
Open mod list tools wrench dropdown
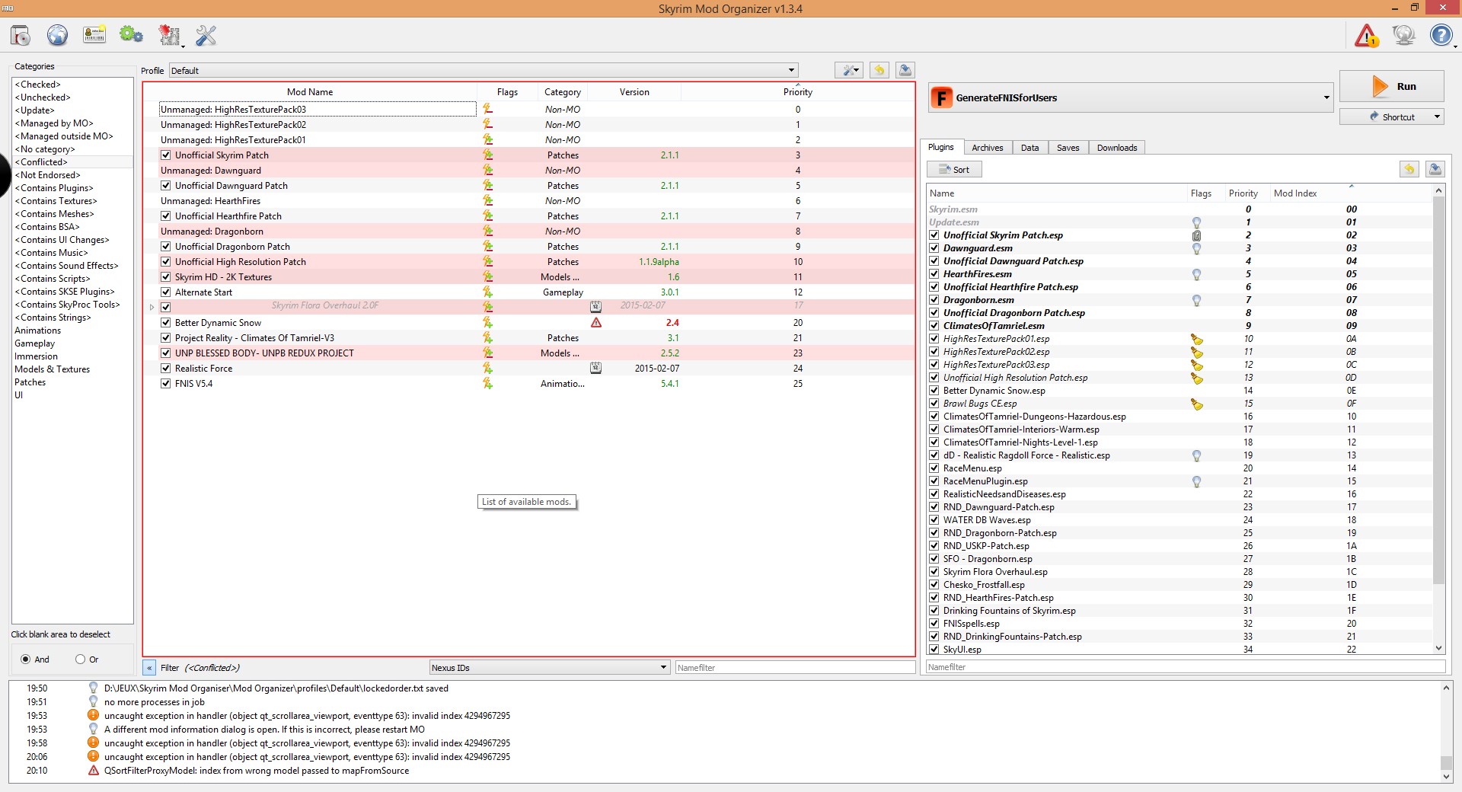pos(849,70)
